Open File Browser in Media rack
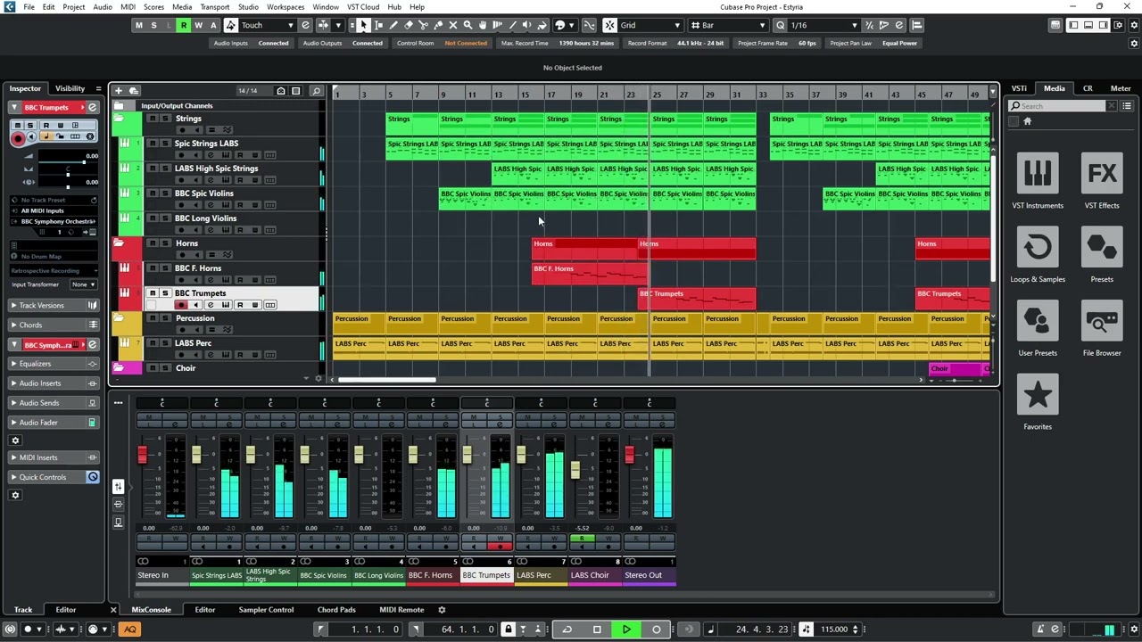The width and height of the screenshot is (1142, 642). 1102,330
